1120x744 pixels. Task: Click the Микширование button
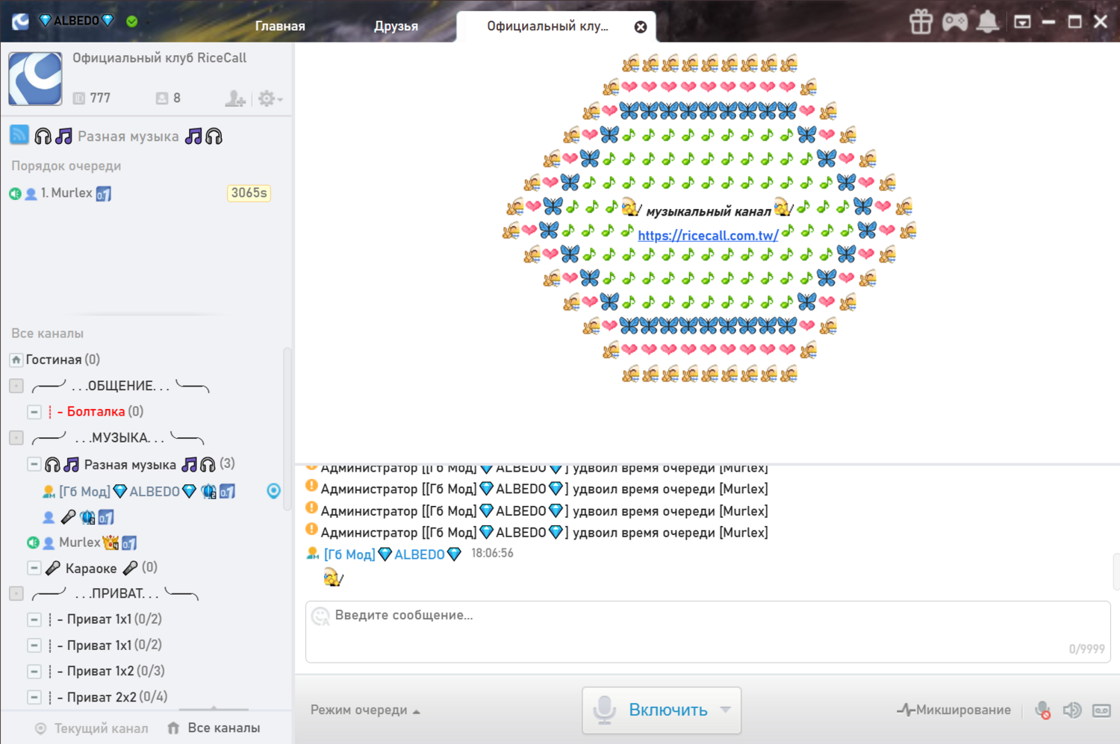pyautogui.click(x=954, y=710)
